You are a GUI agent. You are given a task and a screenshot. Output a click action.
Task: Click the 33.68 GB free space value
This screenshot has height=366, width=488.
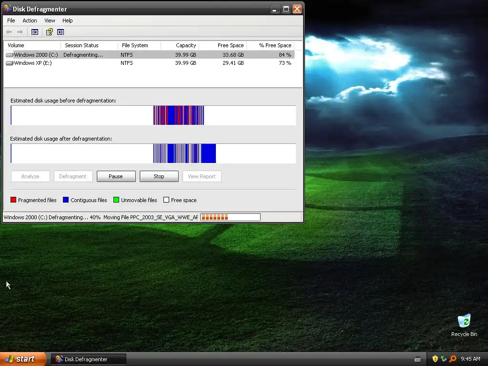pos(233,55)
